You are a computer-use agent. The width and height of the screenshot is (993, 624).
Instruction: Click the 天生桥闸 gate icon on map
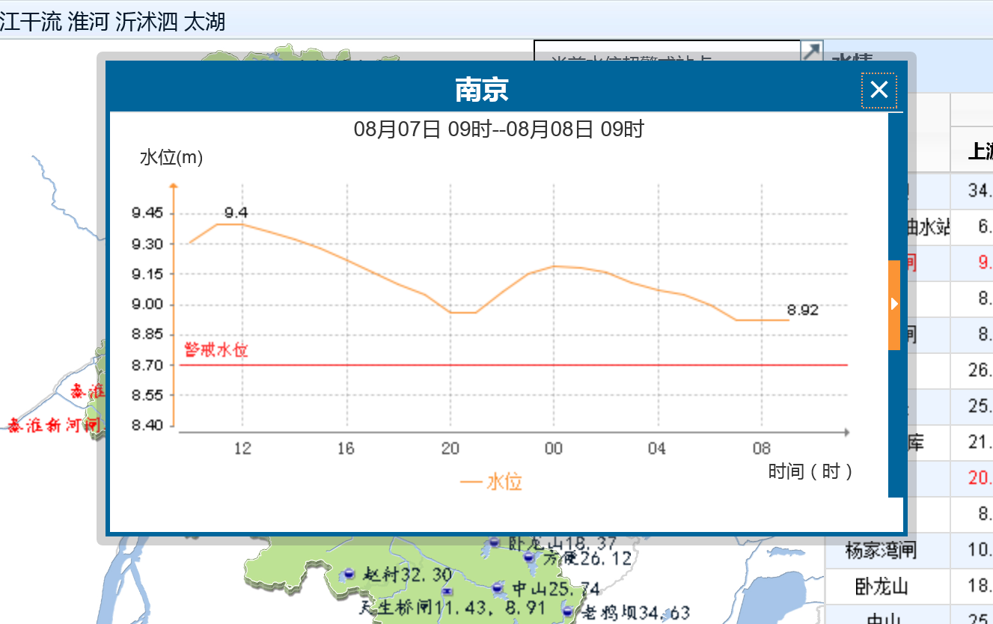[x=447, y=592]
